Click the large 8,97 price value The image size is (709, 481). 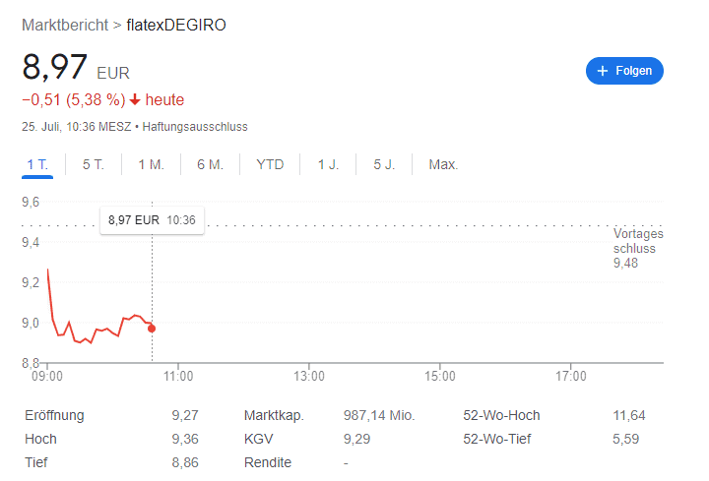coord(54,67)
